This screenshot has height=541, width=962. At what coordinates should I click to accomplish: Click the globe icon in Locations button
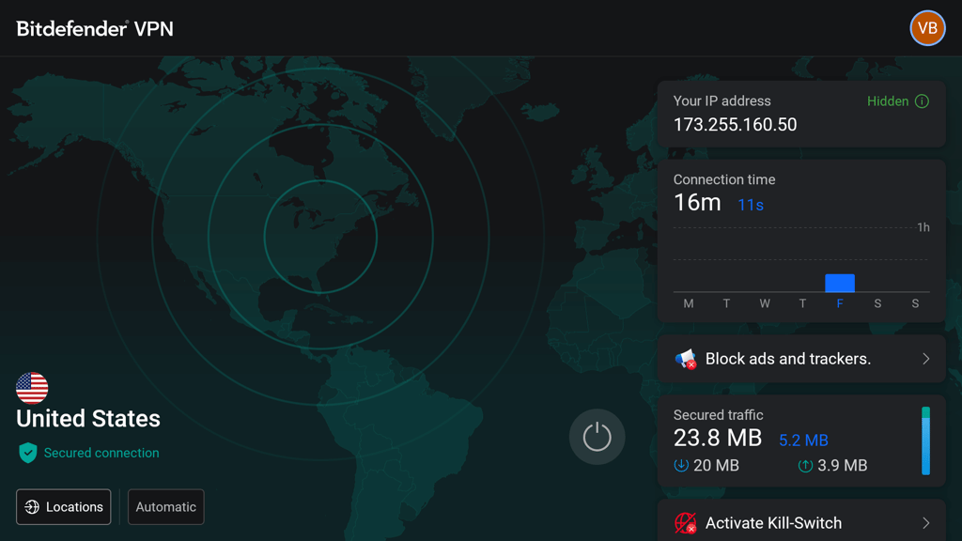tap(32, 506)
